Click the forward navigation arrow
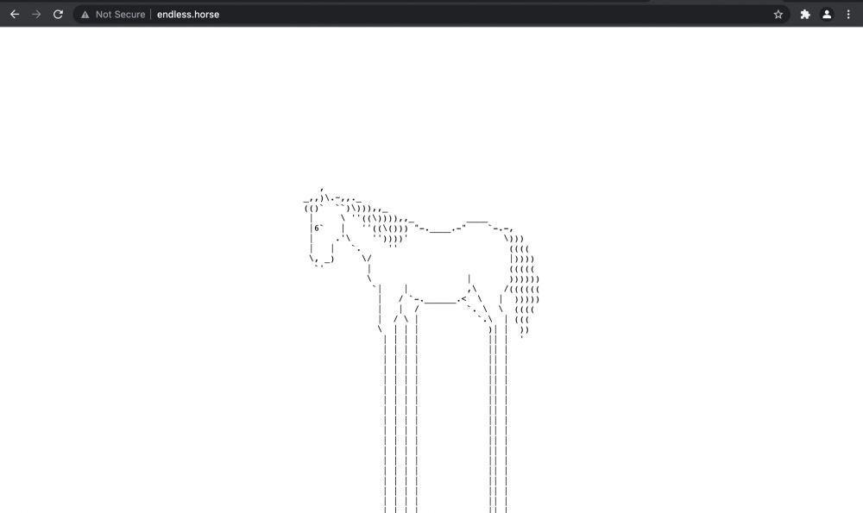Screen dimensions: 863x513 36,15
